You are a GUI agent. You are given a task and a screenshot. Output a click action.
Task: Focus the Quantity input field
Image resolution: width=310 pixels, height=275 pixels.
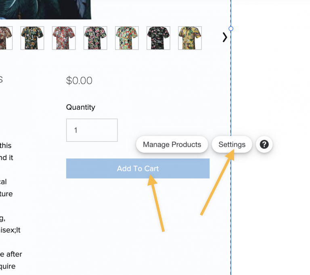pos(92,130)
